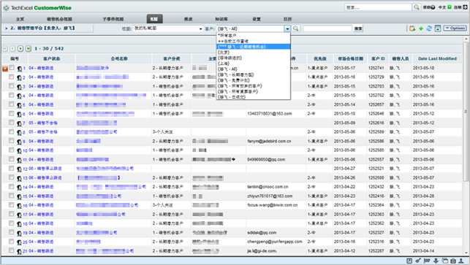Click the collapse panel icon beside Options

point(438,28)
